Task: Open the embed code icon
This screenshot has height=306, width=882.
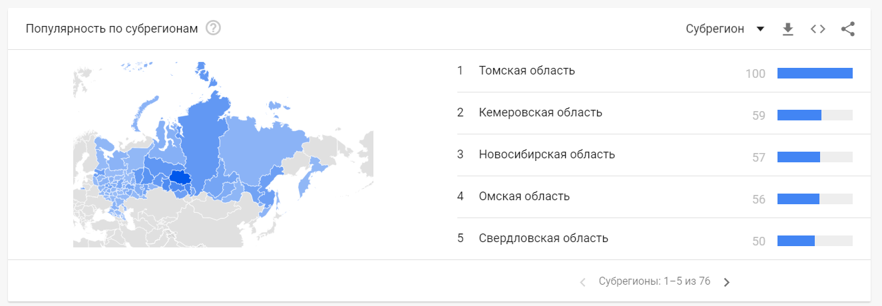Action: pyautogui.click(x=817, y=29)
